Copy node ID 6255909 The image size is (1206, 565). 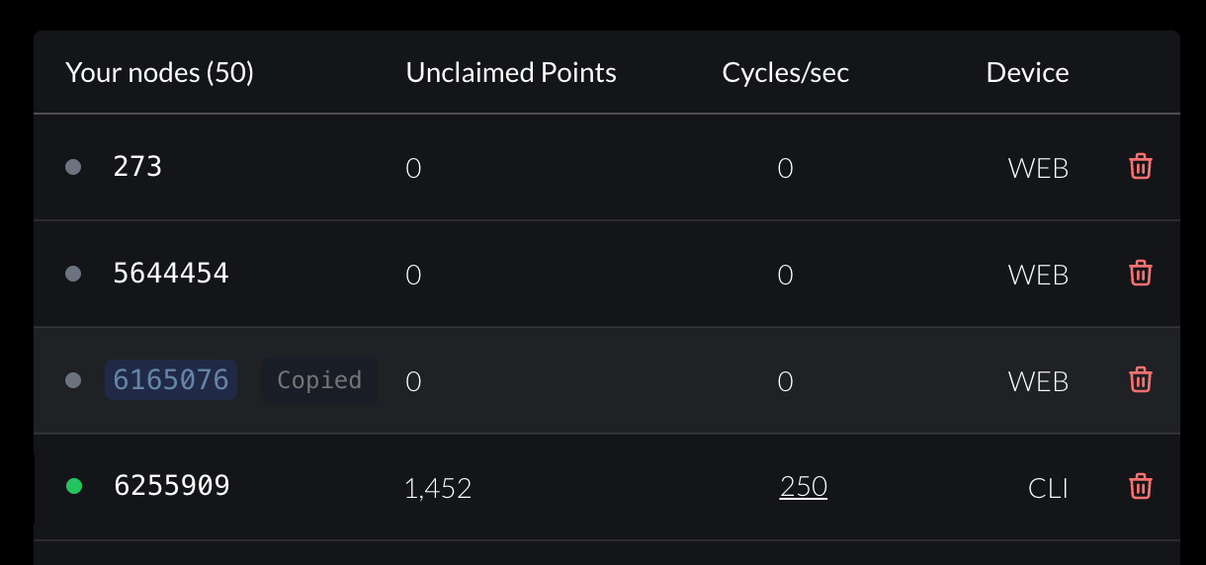coord(172,485)
